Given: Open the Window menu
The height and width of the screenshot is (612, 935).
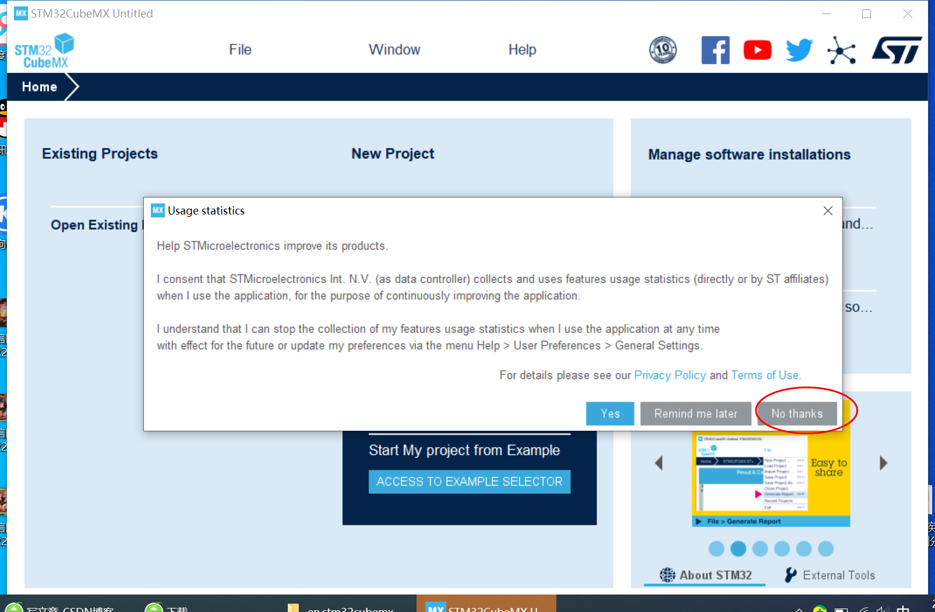Looking at the screenshot, I should click(394, 50).
